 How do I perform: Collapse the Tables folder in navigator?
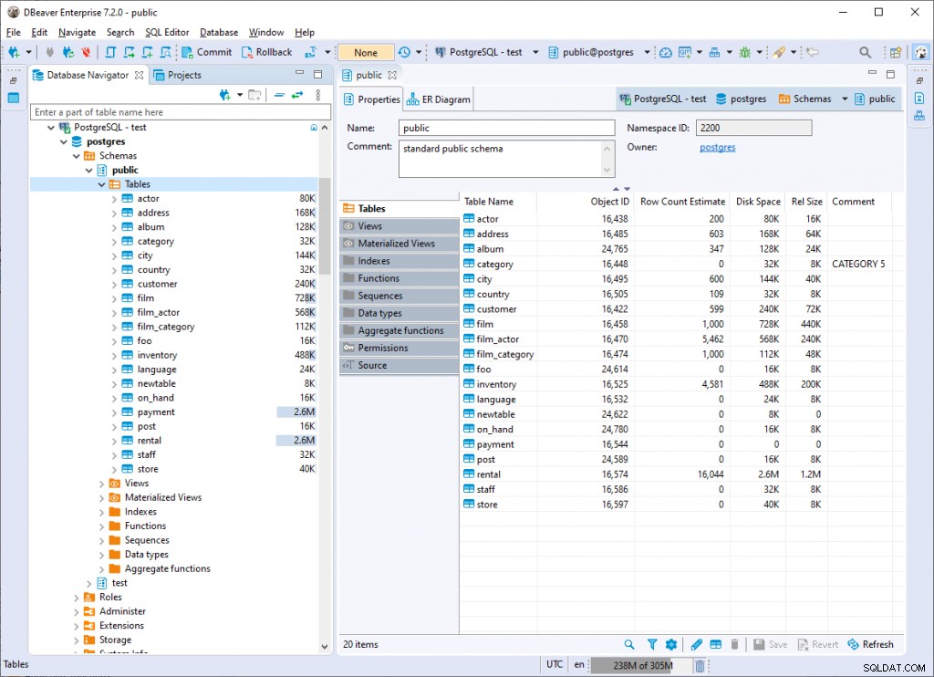[x=102, y=184]
